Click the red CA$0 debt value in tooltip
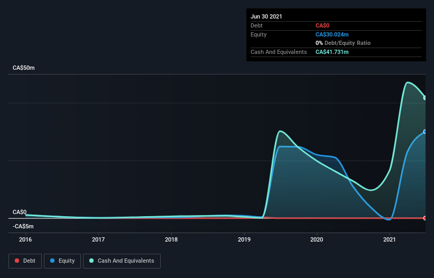Image resolution: width=434 pixels, height=278 pixels. click(322, 25)
